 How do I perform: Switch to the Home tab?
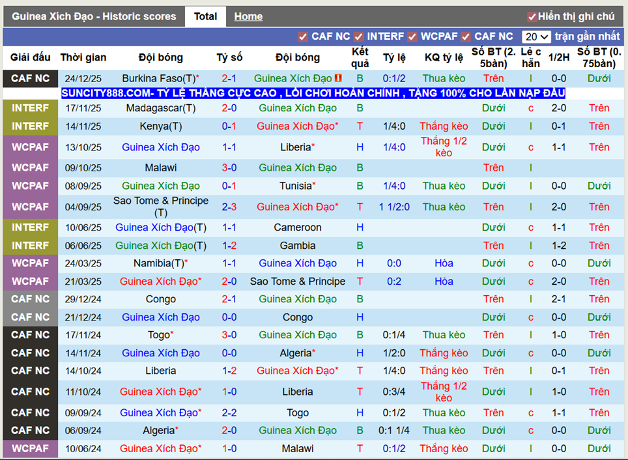pos(248,16)
